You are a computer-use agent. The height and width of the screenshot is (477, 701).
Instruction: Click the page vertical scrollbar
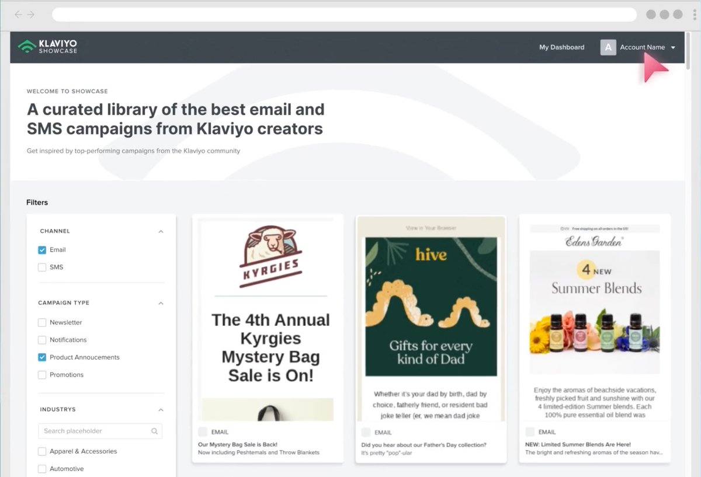pos(689,51)
